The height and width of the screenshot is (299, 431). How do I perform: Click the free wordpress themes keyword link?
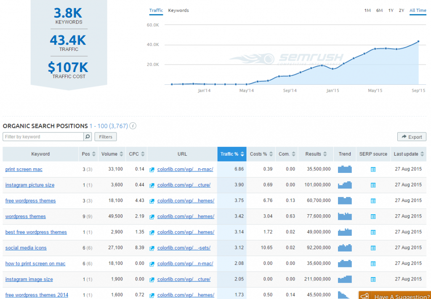click(x=30, y=201)
